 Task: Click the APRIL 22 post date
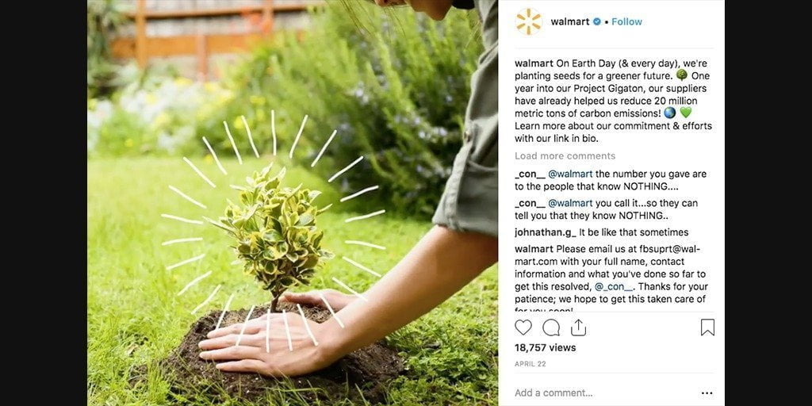pyautogui.click(x=530, y=364)
